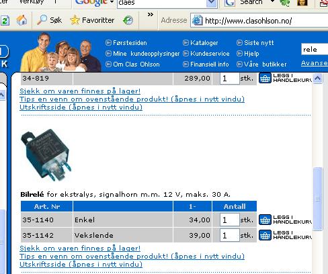Viewport: 328px width, 274px height.
Task: Click price 289,00
Action: tap(198, 78)
